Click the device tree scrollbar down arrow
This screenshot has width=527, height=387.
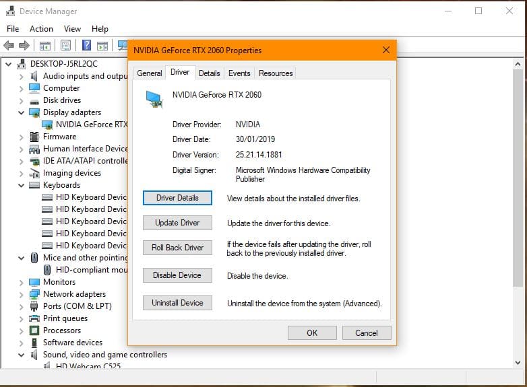[x=518, y=362]
